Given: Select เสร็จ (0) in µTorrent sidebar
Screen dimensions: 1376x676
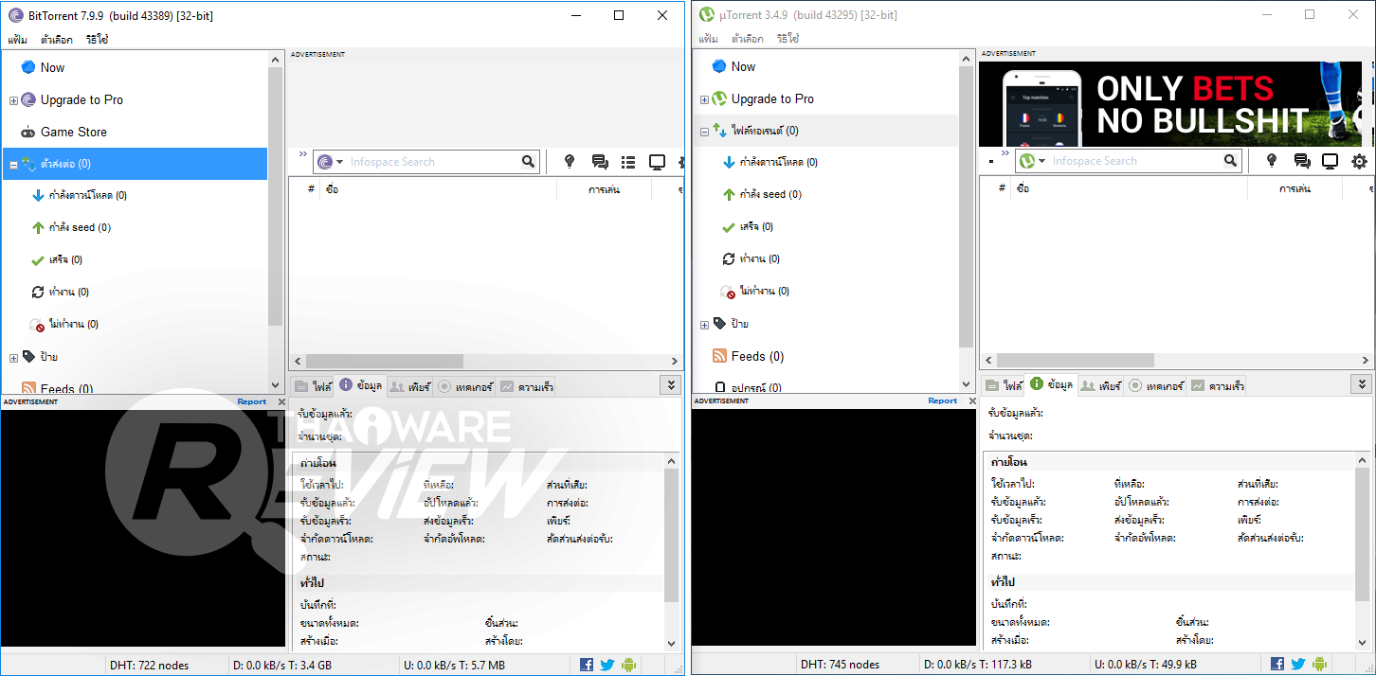Looking at the screenshot, I should (756, 226).
